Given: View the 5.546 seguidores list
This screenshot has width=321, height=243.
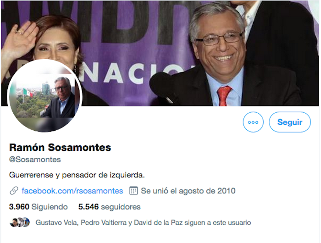Looking at the screenshot, I should click(x=109, y=207).
